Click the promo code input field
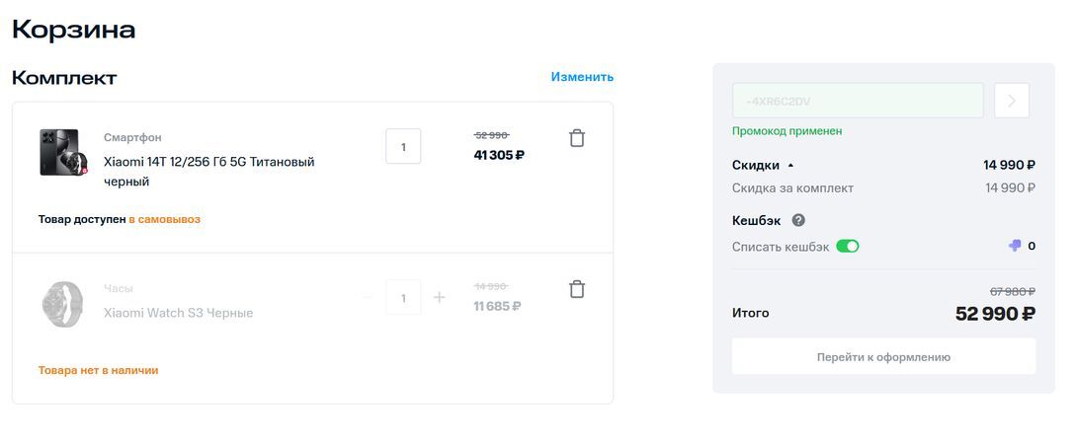The width and height of the screenshot is (1077, 446). [858, 101]
